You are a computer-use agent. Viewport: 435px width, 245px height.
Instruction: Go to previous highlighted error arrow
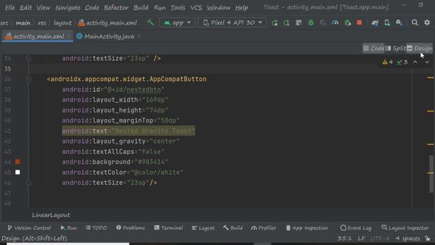tap(415, 62)
